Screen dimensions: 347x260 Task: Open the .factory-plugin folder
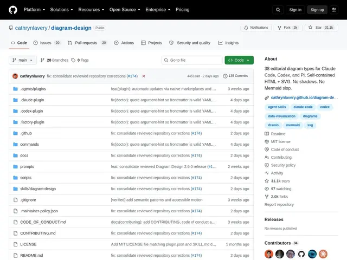pos(33,122)
